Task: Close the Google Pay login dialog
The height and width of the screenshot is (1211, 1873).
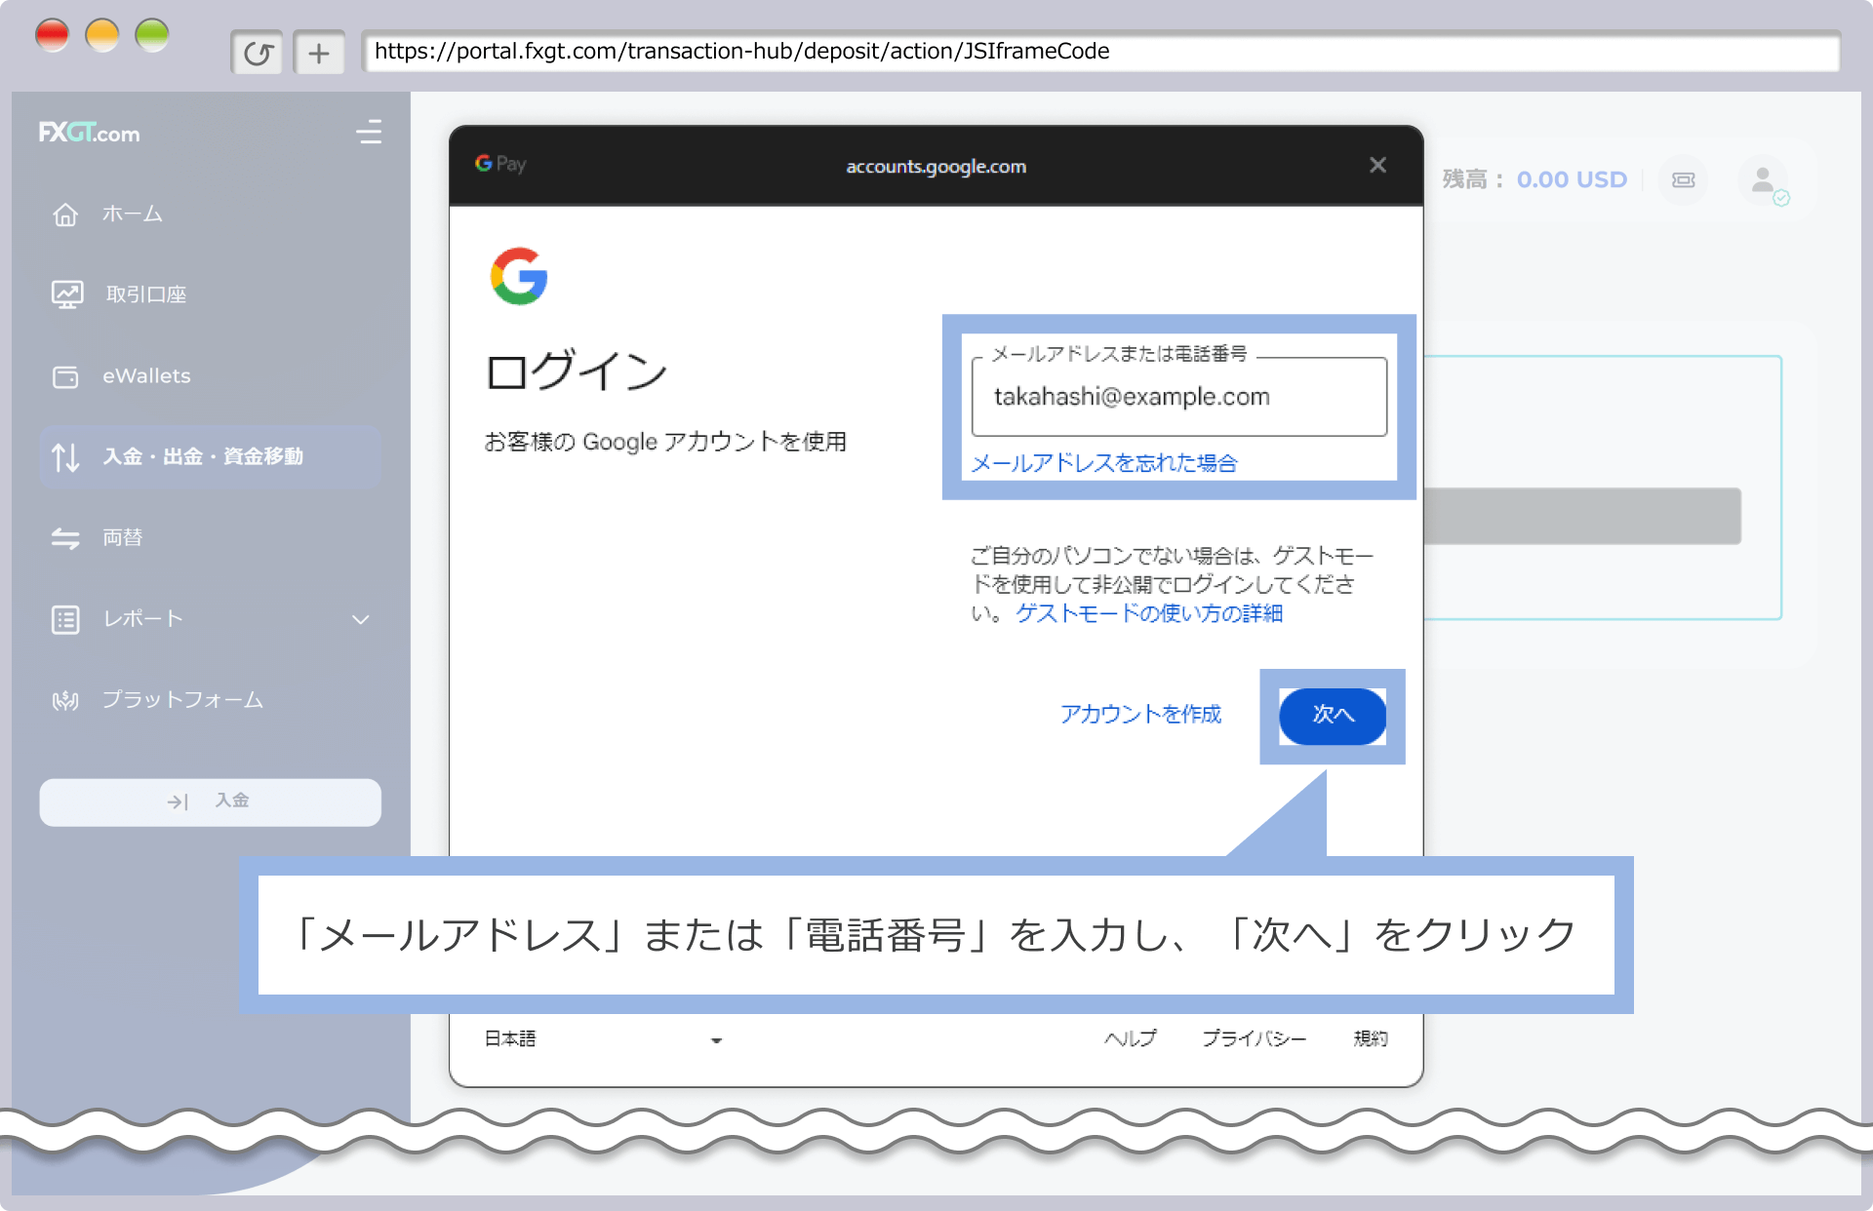Action: pos(1377,165)
